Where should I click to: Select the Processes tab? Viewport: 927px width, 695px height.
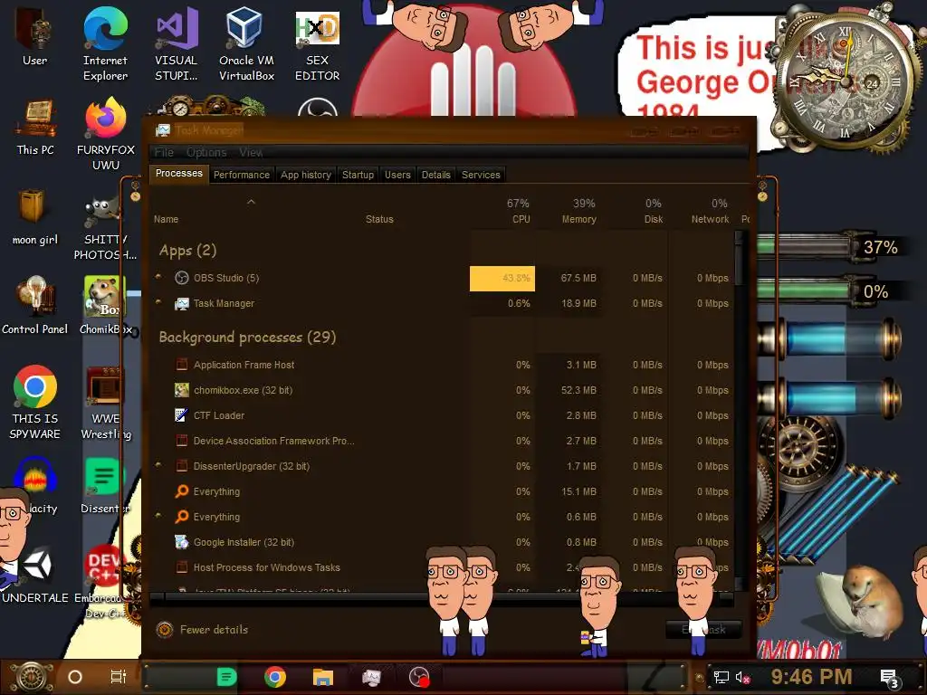[178, 173]
